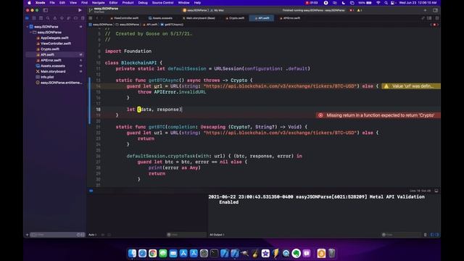Open the Editor menu
The width and height of the screenshot is (464, 261).
point(113,3)
